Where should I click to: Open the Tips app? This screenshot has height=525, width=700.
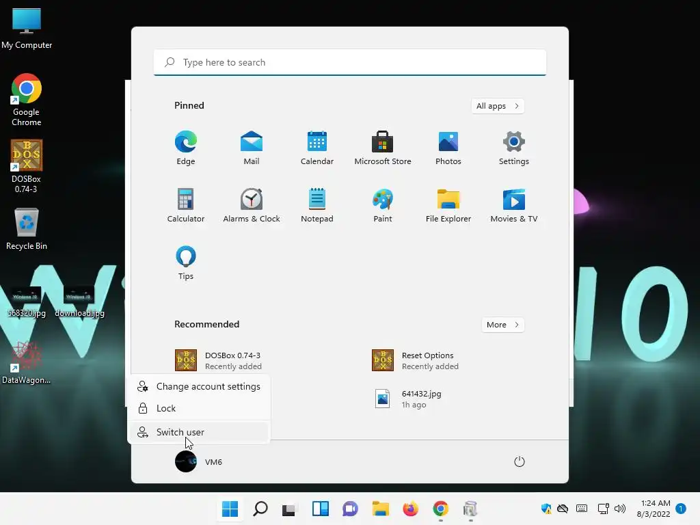click(x=186, y=263)
